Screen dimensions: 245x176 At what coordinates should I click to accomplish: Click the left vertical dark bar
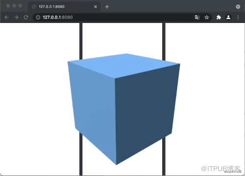pyautogui.click(x=81, y=41)
